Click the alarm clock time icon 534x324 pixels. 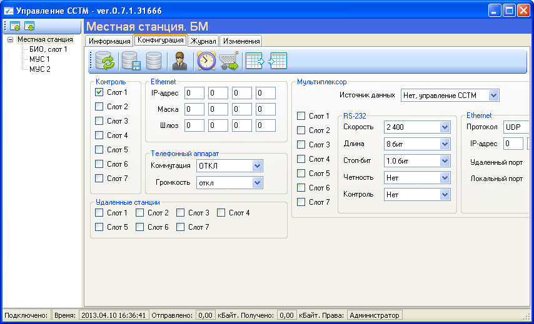pos(206,61)
